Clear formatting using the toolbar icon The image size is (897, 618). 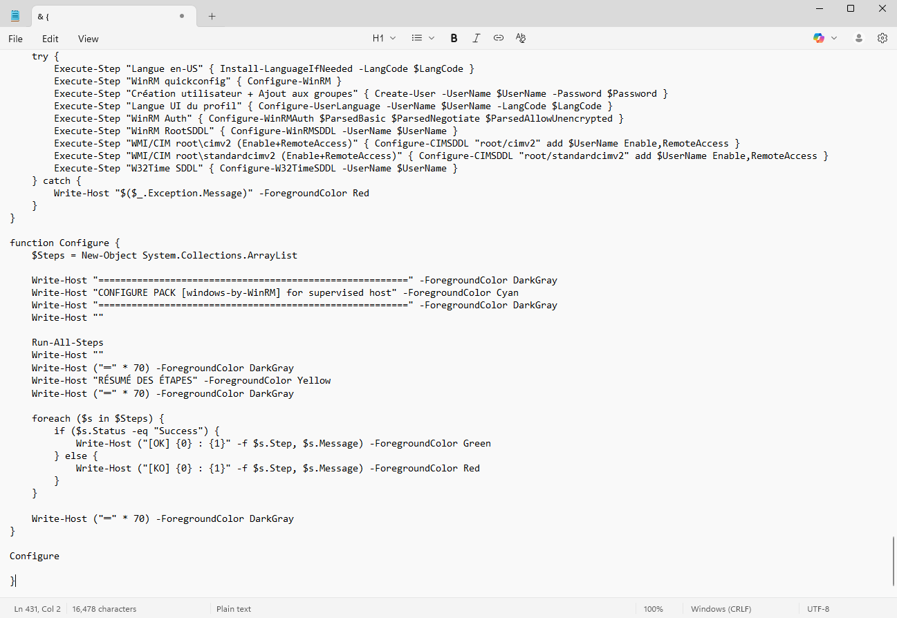521,39
